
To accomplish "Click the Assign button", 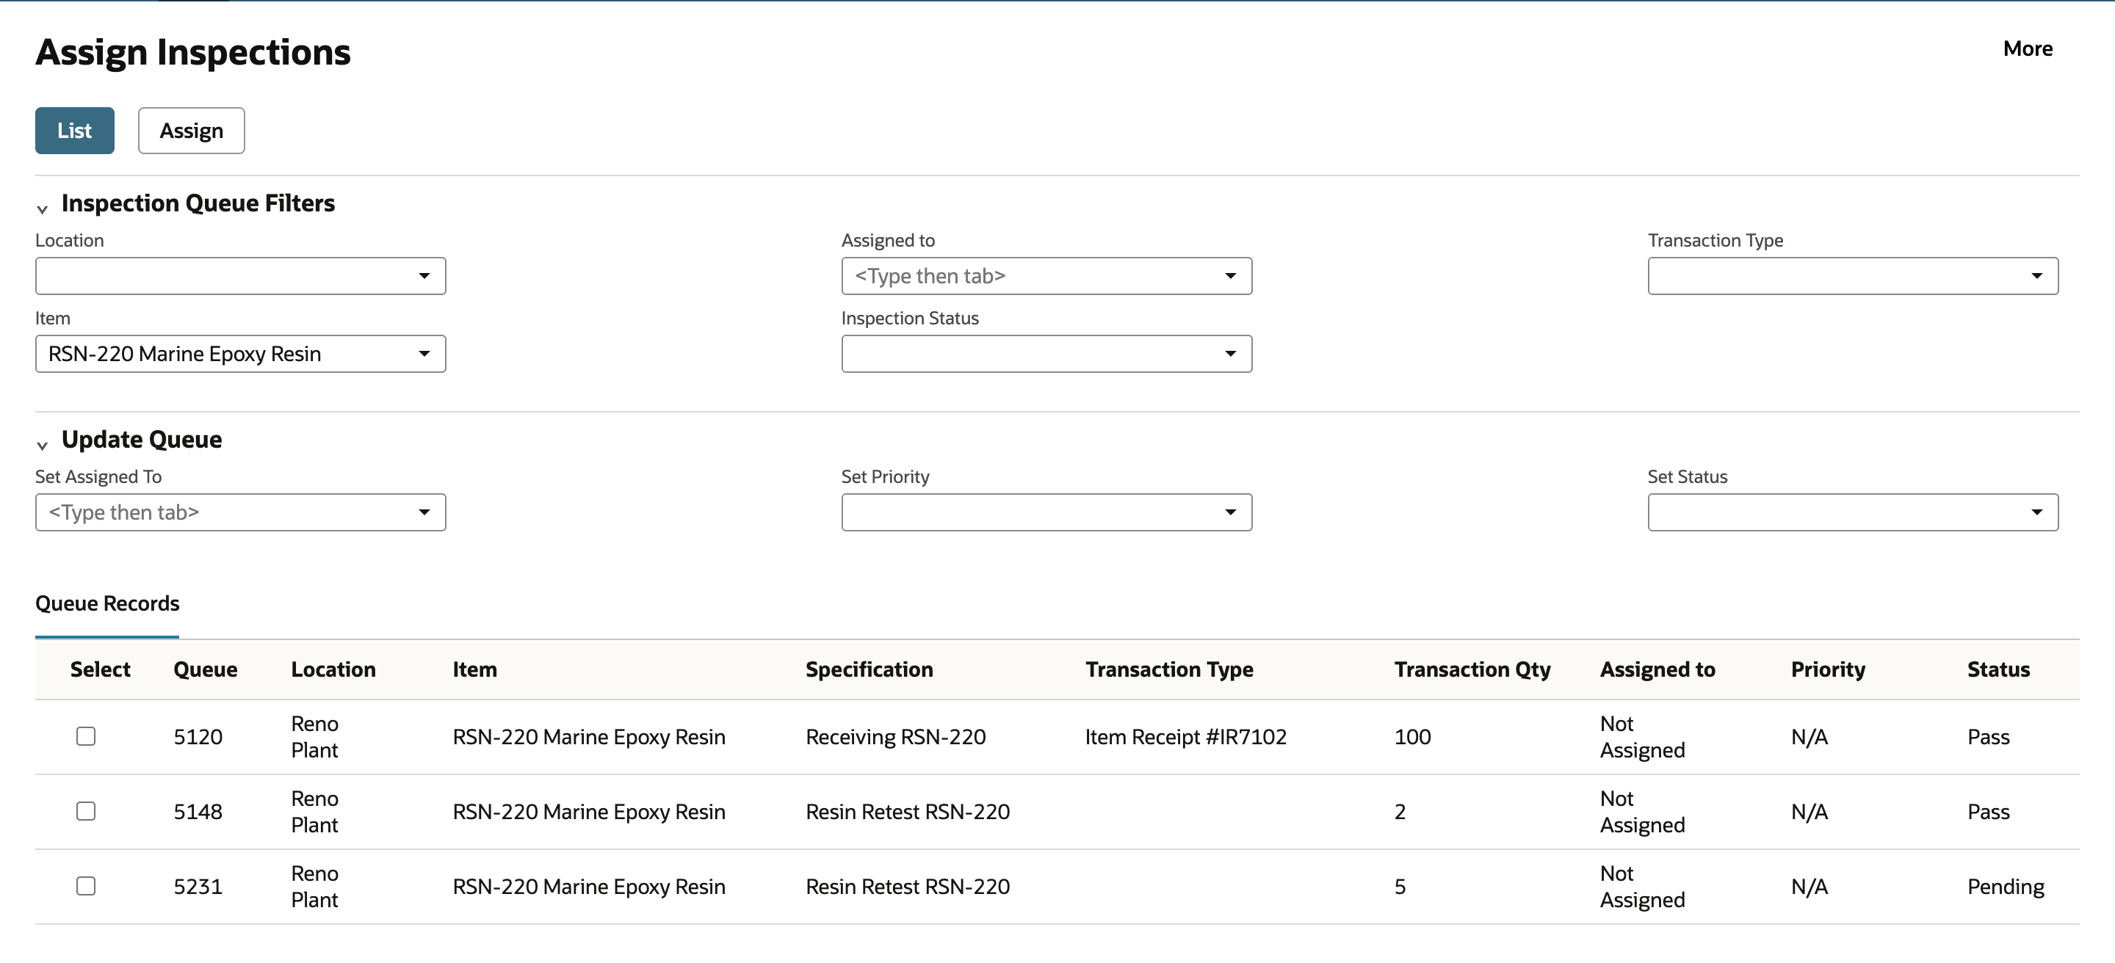I will click(x=191, y=131).
